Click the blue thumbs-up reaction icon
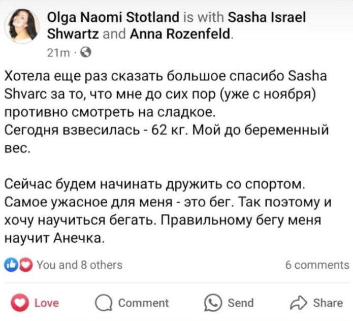The image size is (353, 321). (x=10, y=265)
